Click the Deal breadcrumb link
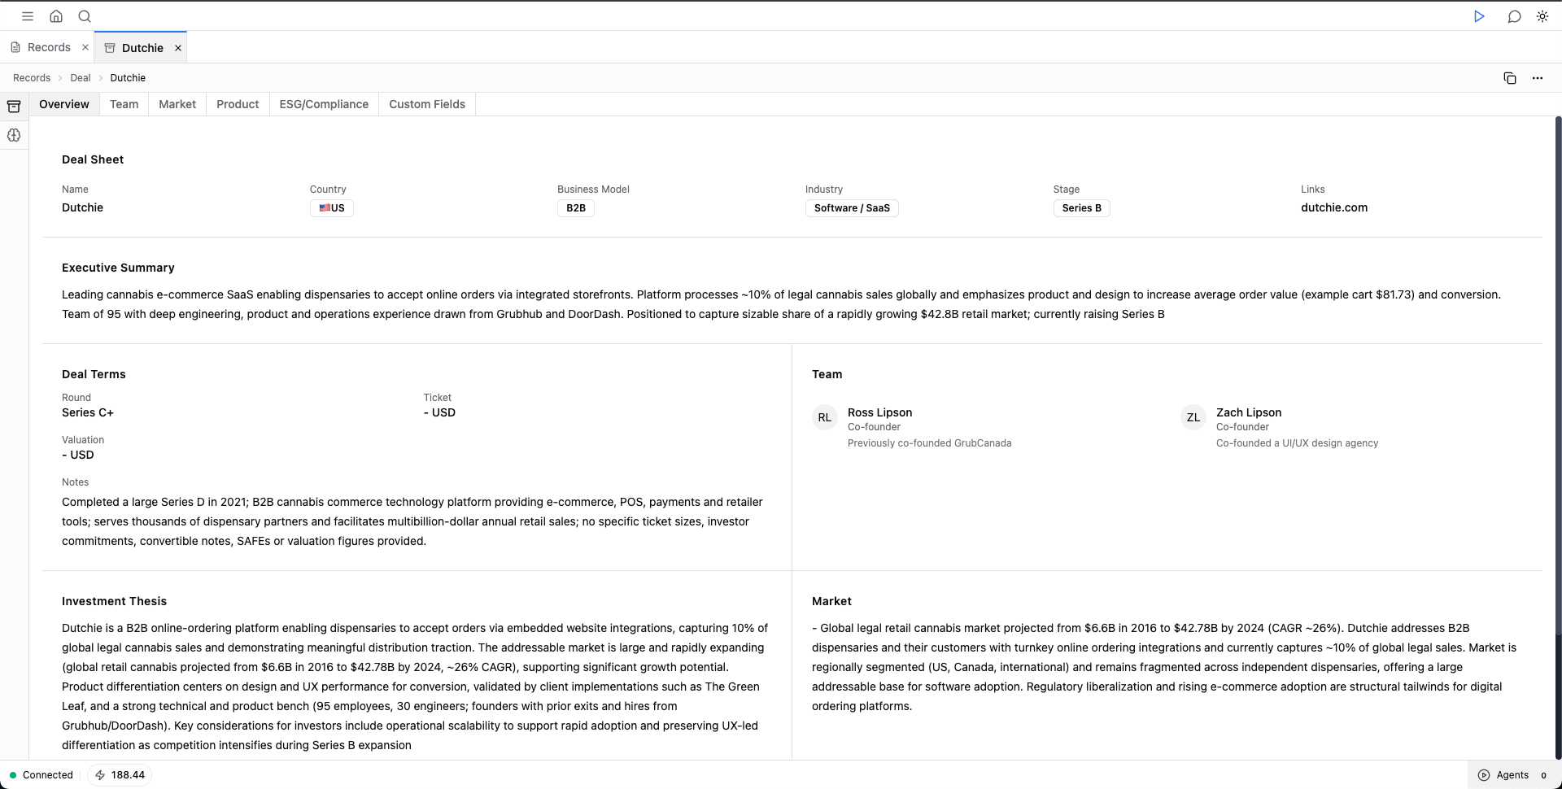 pos(80,78)
